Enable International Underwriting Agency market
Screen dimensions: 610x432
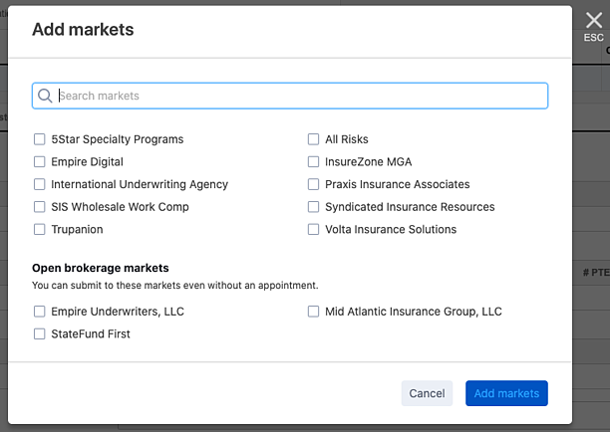point(40,184)
